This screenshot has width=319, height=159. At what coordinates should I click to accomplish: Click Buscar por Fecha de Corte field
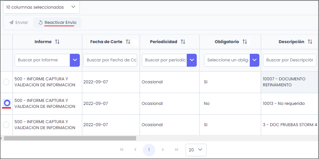[x=110, y=60]
